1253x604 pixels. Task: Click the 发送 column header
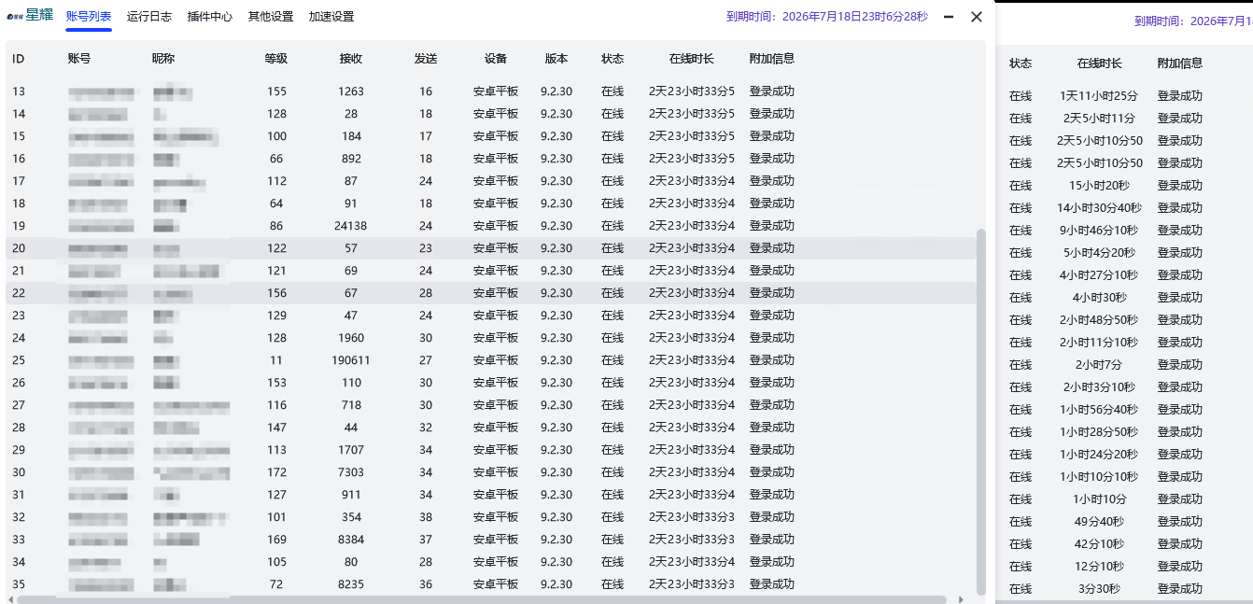coord(426,59)
